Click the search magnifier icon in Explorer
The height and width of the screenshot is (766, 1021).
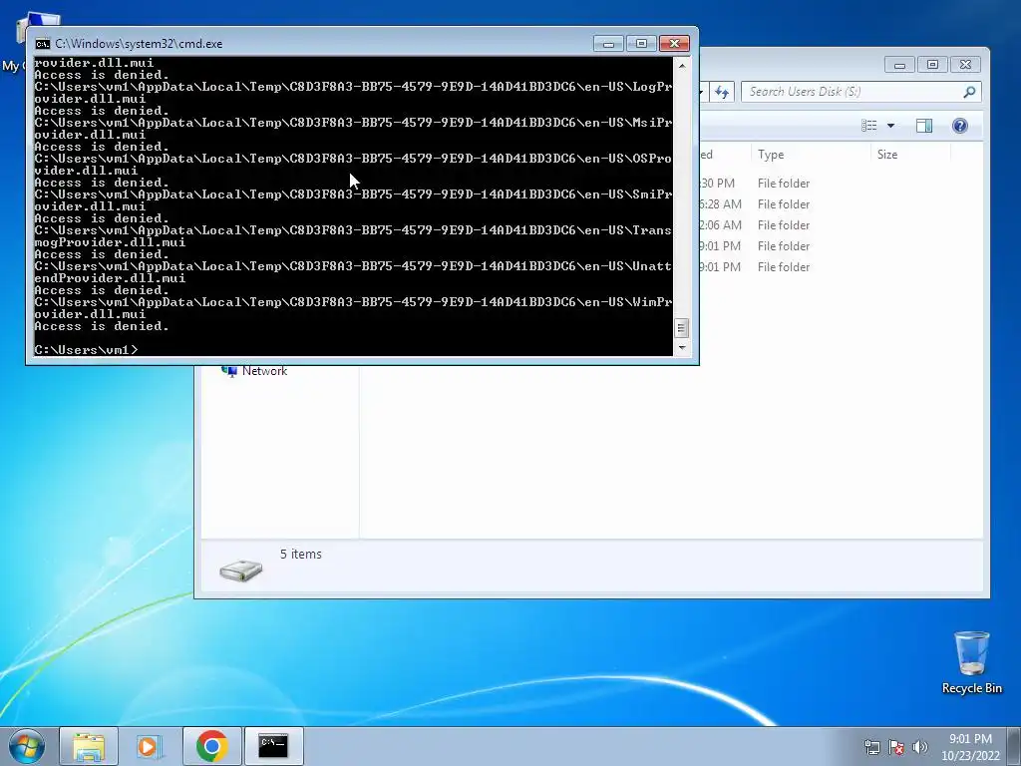click(x=969, y=92)
